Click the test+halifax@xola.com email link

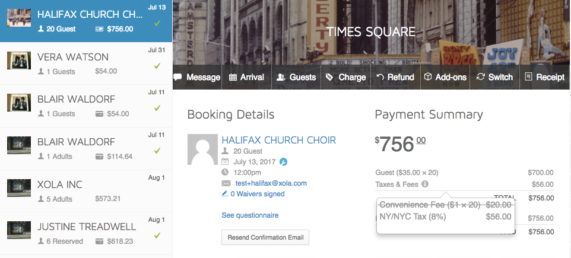271,183
